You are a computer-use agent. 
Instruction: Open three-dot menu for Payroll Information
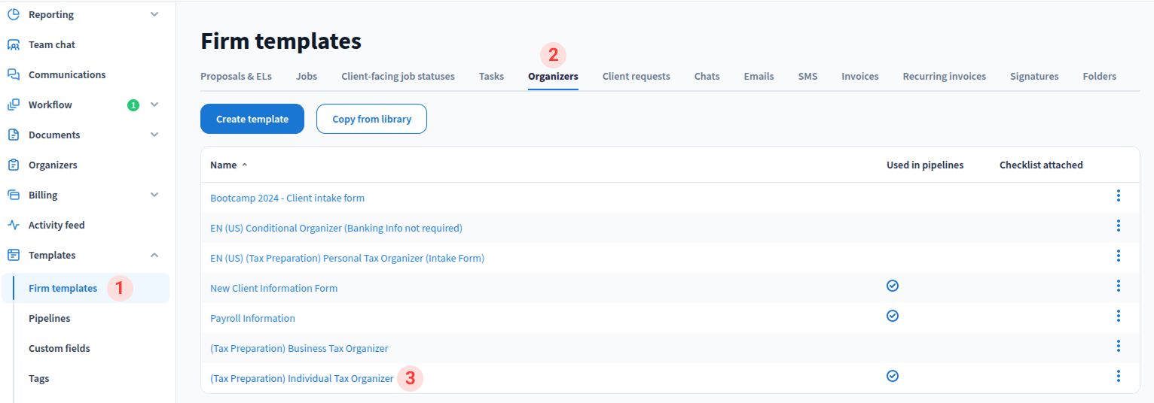pos(1118,316)
